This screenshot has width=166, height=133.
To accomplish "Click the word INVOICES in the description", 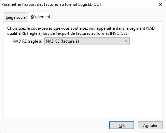I will click(119, 33).
